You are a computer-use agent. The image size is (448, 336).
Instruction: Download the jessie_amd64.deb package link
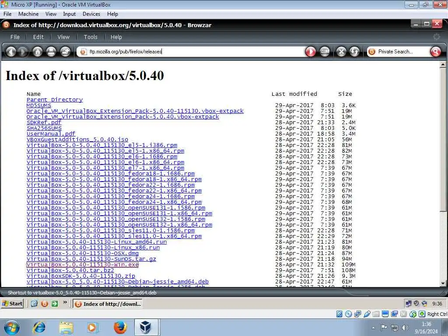(117, 282)
